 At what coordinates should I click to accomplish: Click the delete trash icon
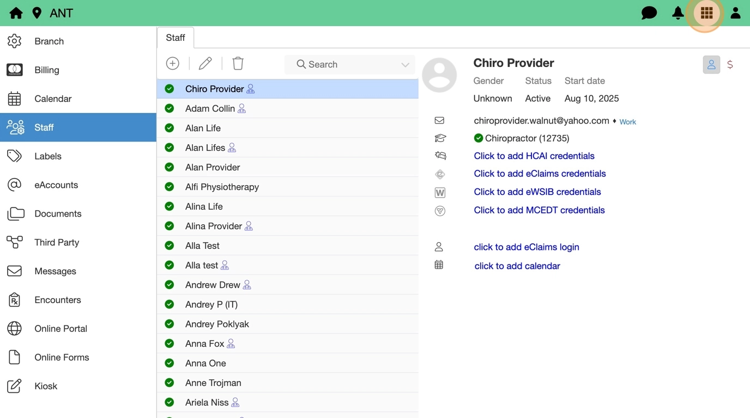(x=238, y=64)
